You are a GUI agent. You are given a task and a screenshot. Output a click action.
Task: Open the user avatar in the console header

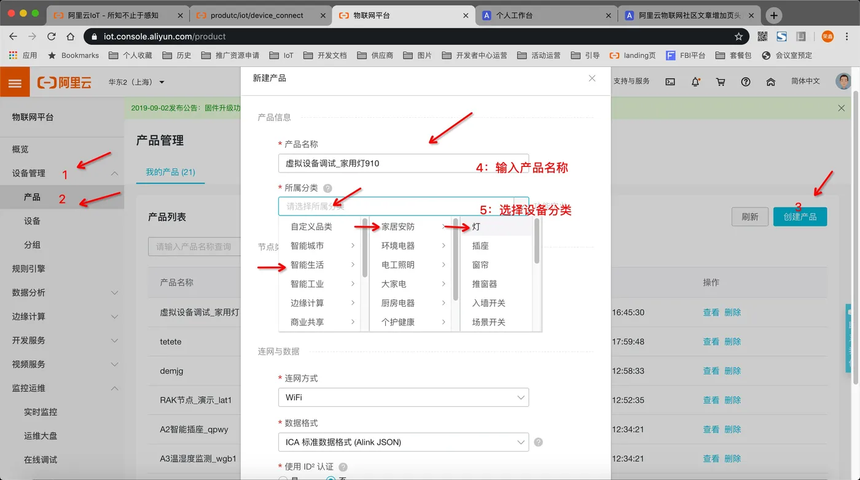pos(845,81)
